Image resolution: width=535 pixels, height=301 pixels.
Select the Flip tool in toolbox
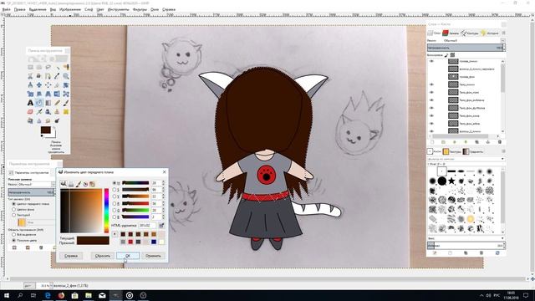click(57, 94)
